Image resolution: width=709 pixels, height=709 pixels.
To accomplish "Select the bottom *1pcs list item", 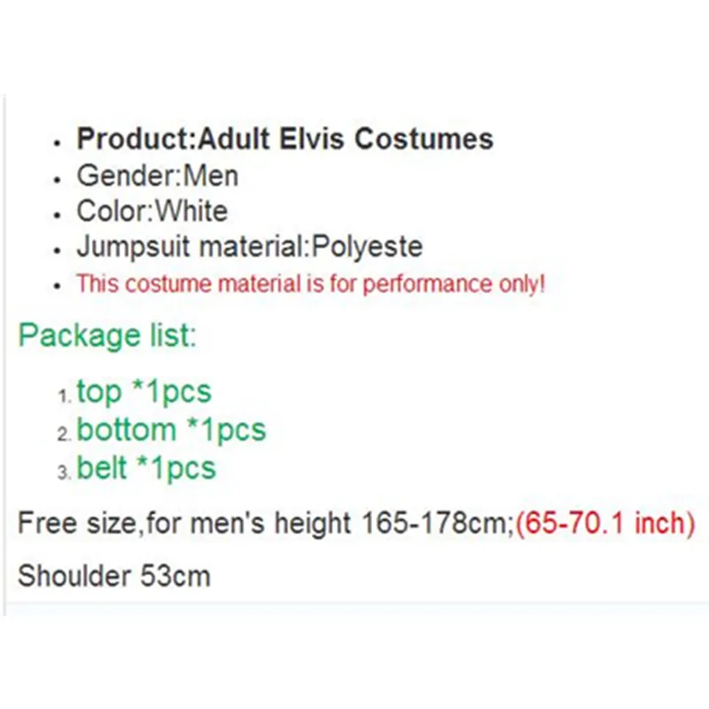I will click(x=171, y=430).
